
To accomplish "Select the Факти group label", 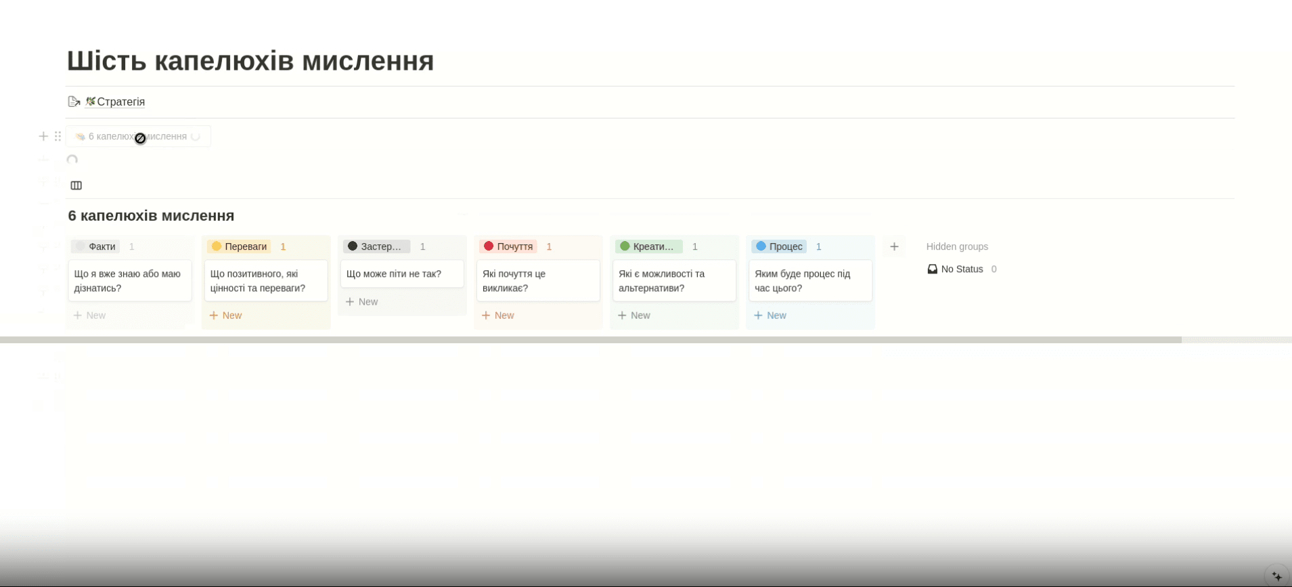I will (95, 246).
